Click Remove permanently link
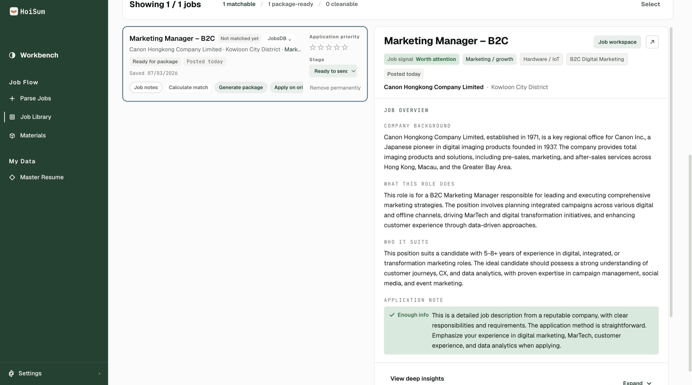This screenshot has height=385, width=692. click(335, 88)
